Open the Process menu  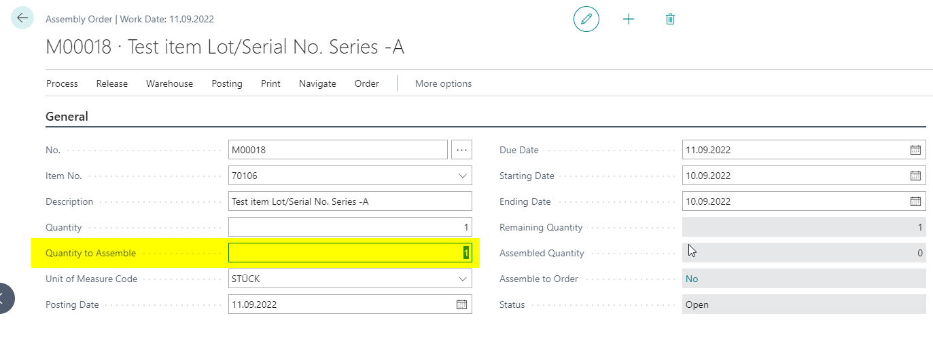click(x=62, y=83)
